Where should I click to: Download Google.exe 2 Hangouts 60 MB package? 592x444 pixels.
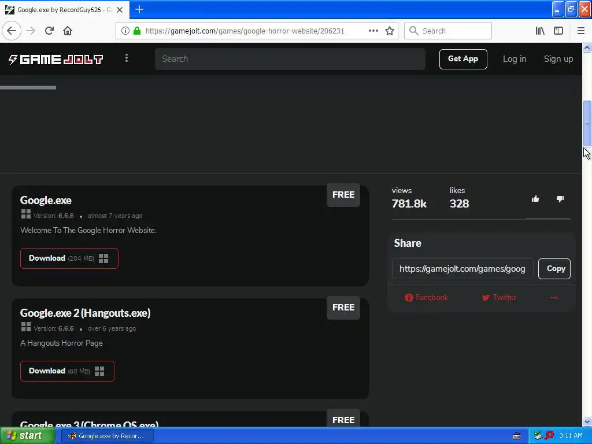(x=67, y=371)
